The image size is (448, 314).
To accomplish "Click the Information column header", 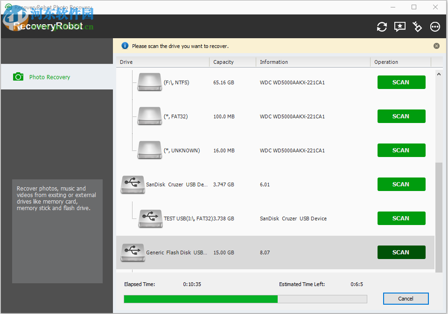I will tap(313, 62).
